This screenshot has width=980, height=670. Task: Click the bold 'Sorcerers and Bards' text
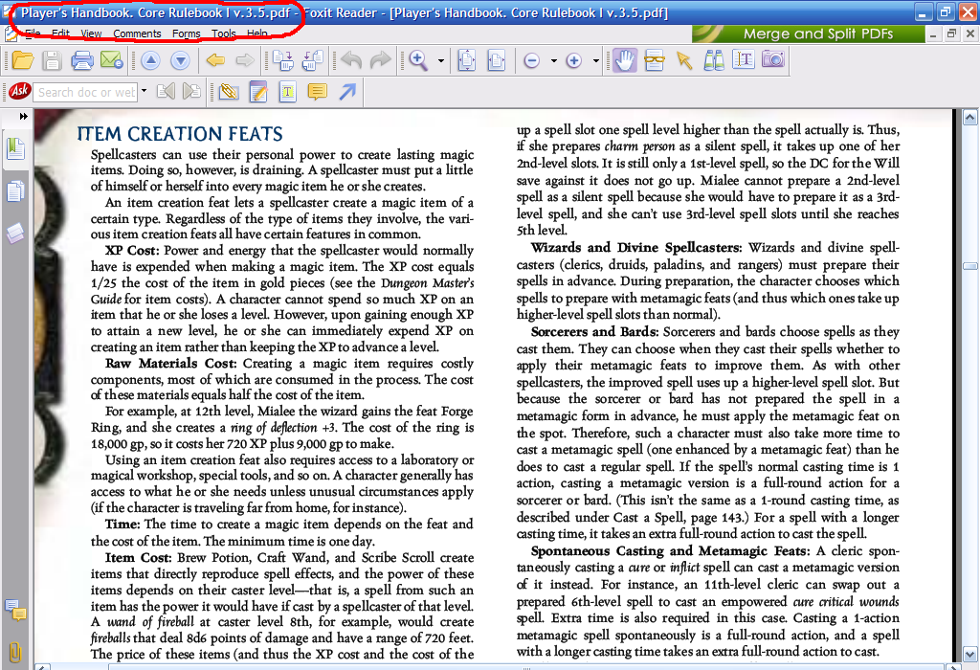click(594, 332)
